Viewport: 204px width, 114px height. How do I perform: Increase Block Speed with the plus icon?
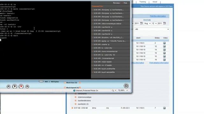point(80,87)
